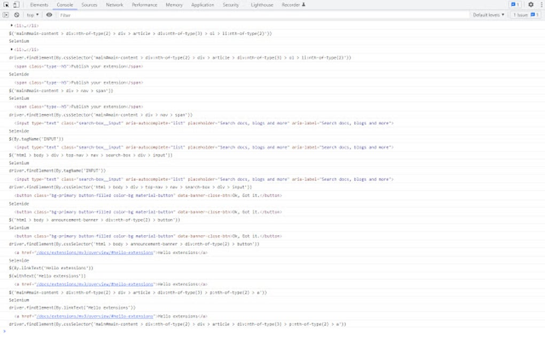The image size is (545, 341).
Task: Clear the console output
Action: [x=16, y=15]
